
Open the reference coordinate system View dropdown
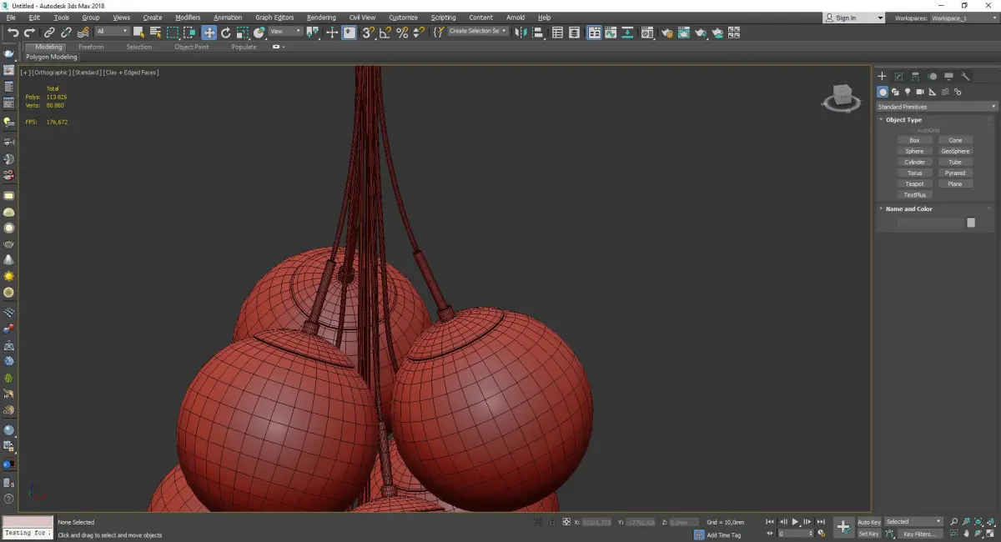pos(285,32)
